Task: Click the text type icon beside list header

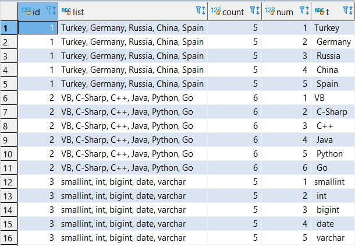Action: [x=66, y=11]
